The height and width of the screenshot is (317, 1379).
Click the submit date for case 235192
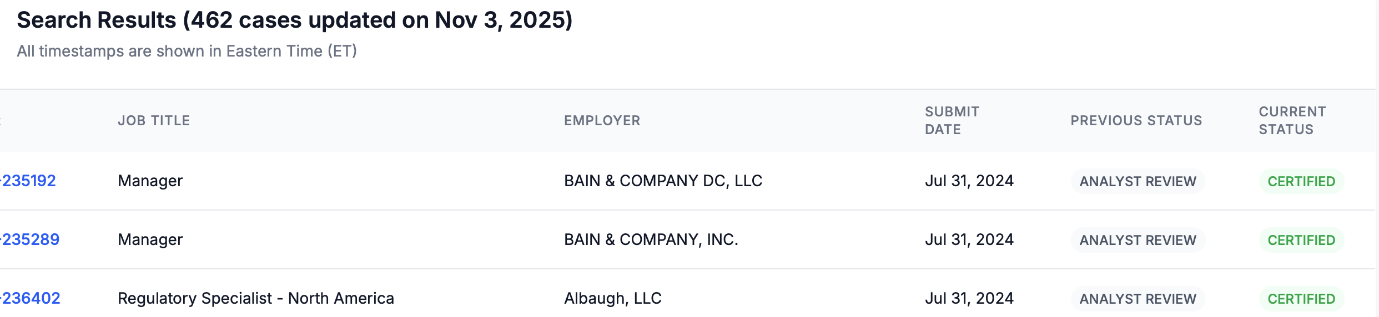(x=969, y=181)
